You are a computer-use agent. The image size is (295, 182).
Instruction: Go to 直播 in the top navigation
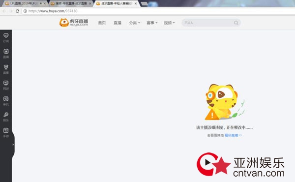118,23
